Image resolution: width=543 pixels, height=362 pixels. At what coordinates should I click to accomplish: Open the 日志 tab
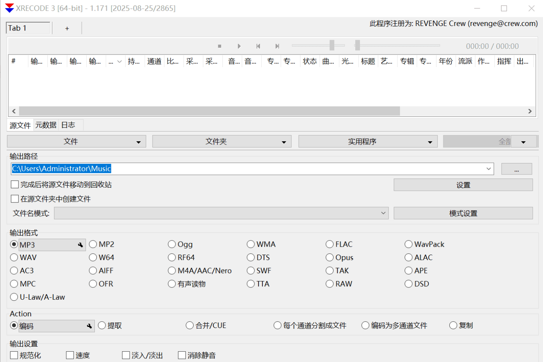point(68,125)
